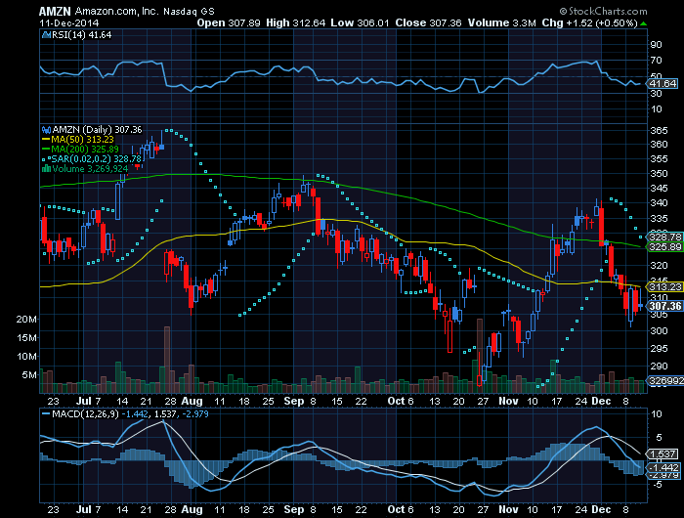Click the Chg +1.52 (+0.50%) value
This screenshot has width=684, height=518.
point(590,23)
